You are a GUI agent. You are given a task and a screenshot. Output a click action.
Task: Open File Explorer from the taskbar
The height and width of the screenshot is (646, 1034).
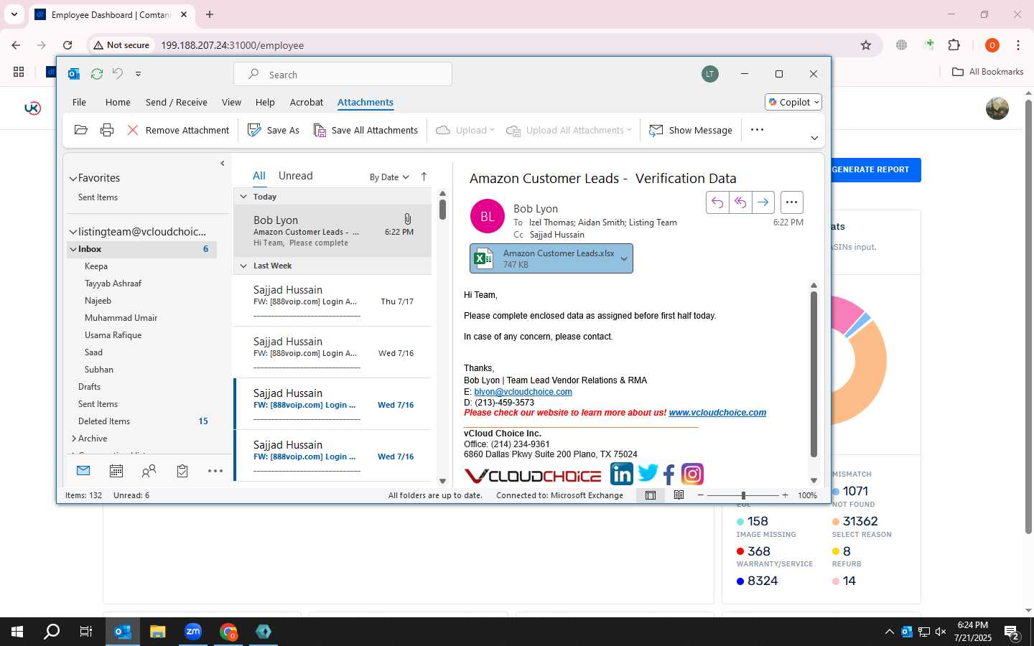(x=157, y=632)
